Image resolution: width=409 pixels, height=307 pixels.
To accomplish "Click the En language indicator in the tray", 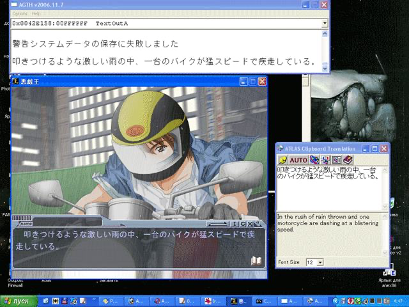I will 386,301.
